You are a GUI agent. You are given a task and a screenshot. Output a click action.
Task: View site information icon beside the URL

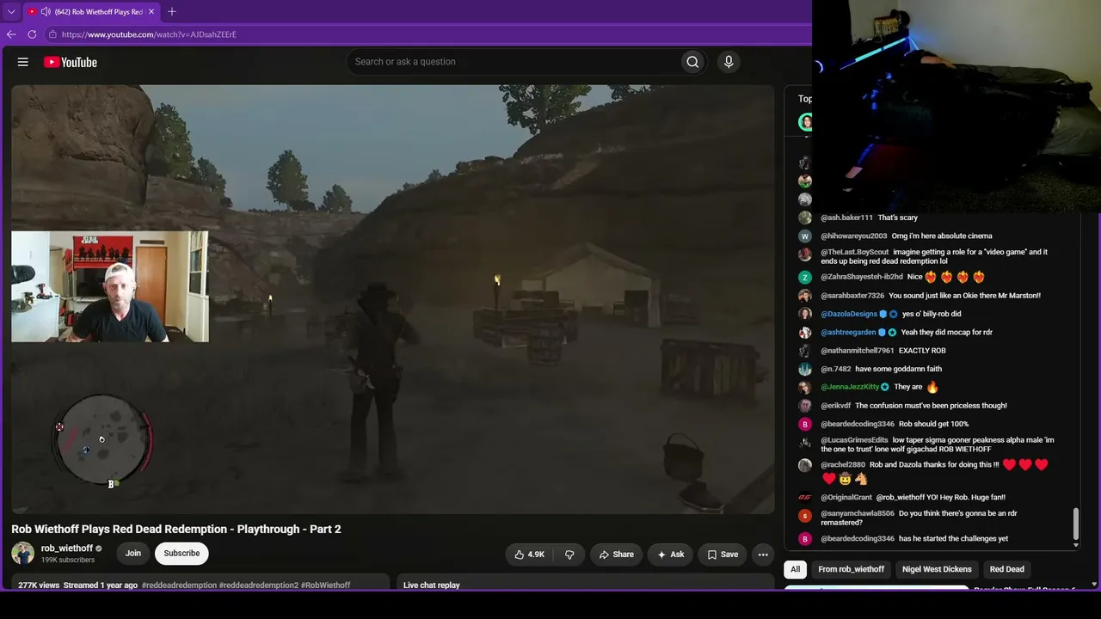[x=52, y=34]
